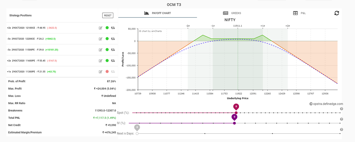Screen dimensions: 355x142
Task: Click the Breakevens value 11393.0-12307.0
Action: pos(105,110)
